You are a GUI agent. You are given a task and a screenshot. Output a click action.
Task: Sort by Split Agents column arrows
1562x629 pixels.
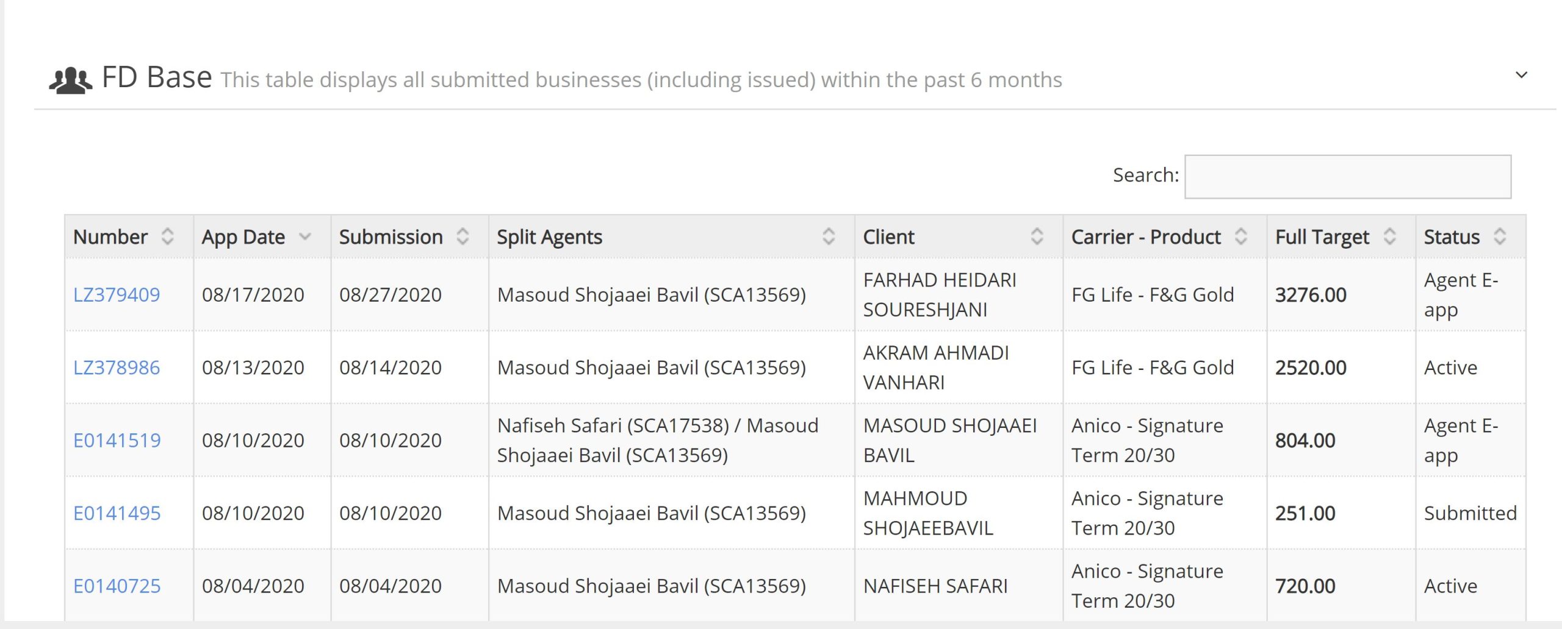point(829,236)
